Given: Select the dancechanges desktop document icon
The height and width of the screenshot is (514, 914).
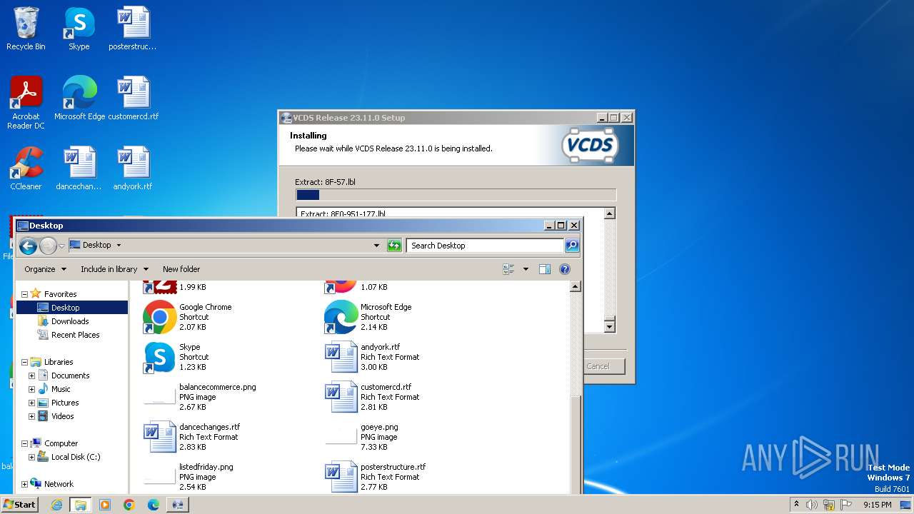Looking at the screenshot, I should point(79,168).
